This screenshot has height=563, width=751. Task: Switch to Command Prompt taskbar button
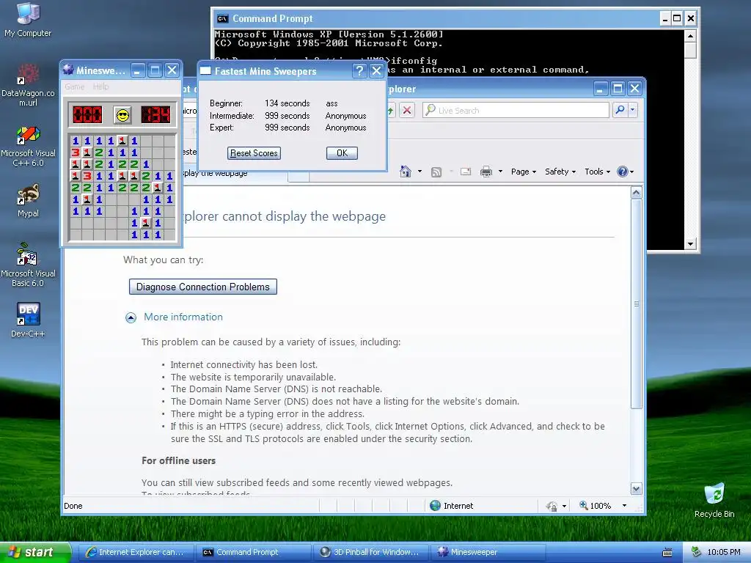pyautogui.click(x=253, y=552)
